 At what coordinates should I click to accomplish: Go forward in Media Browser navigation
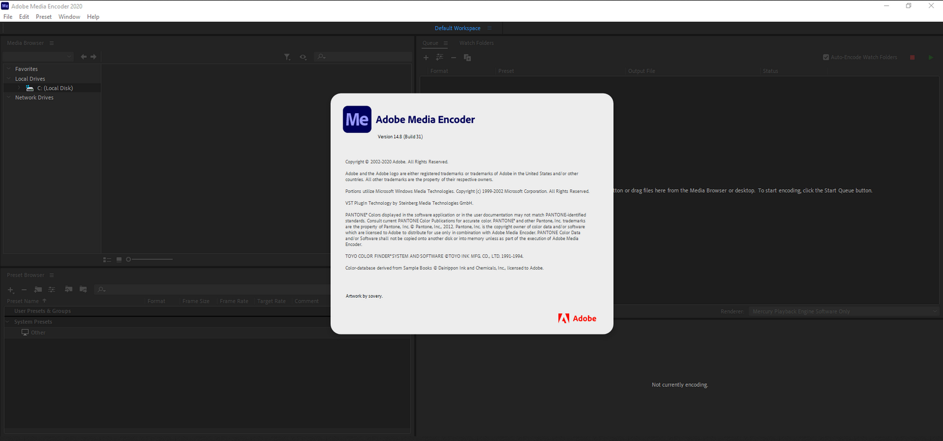[93, 57]
